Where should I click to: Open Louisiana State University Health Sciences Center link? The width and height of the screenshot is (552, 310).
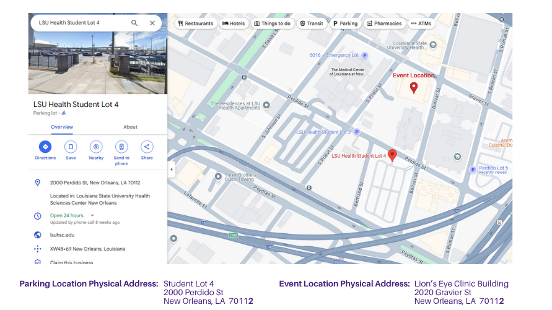pyautogui.click(x=100, y=199)
